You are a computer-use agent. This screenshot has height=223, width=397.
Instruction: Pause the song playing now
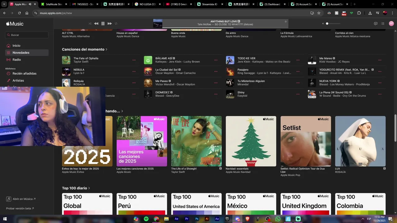(x=103, y=24)
